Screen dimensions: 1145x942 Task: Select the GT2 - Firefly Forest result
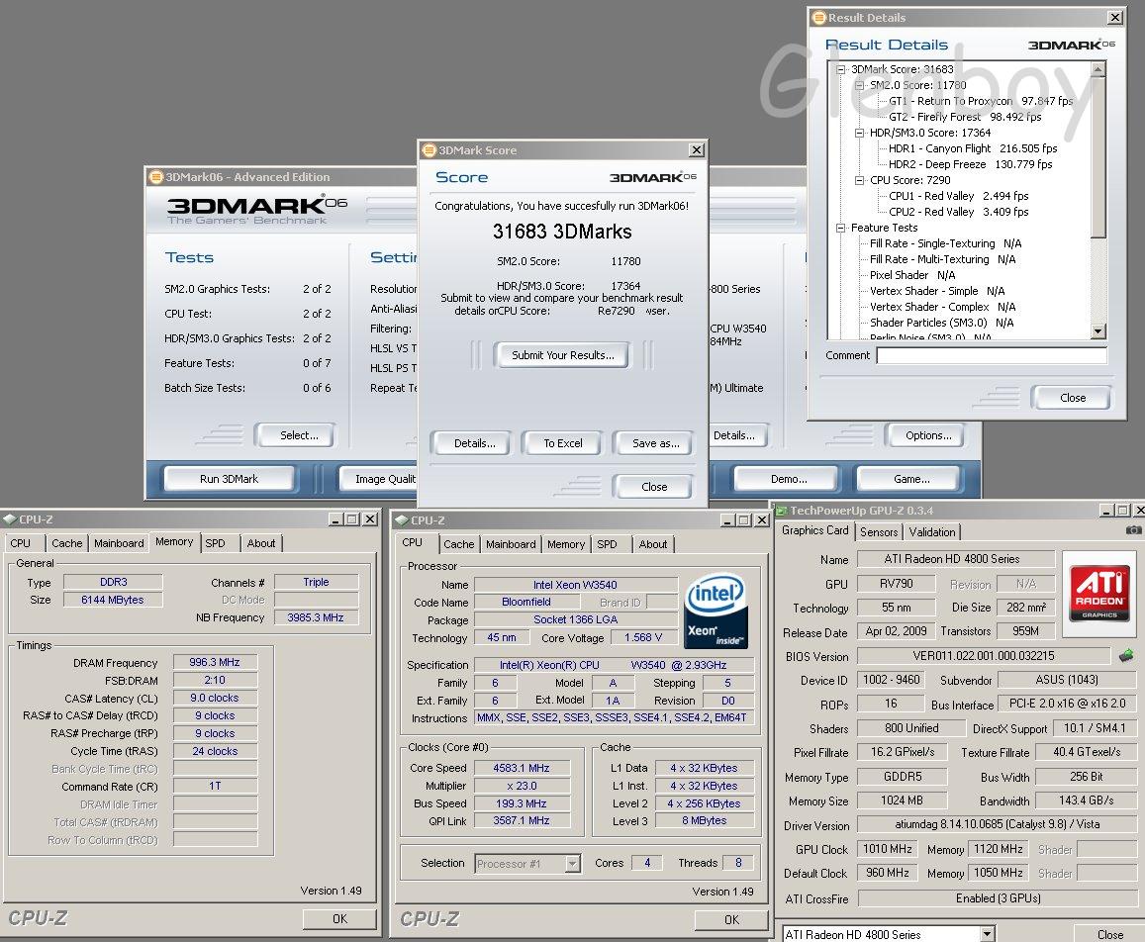(934, 117)
